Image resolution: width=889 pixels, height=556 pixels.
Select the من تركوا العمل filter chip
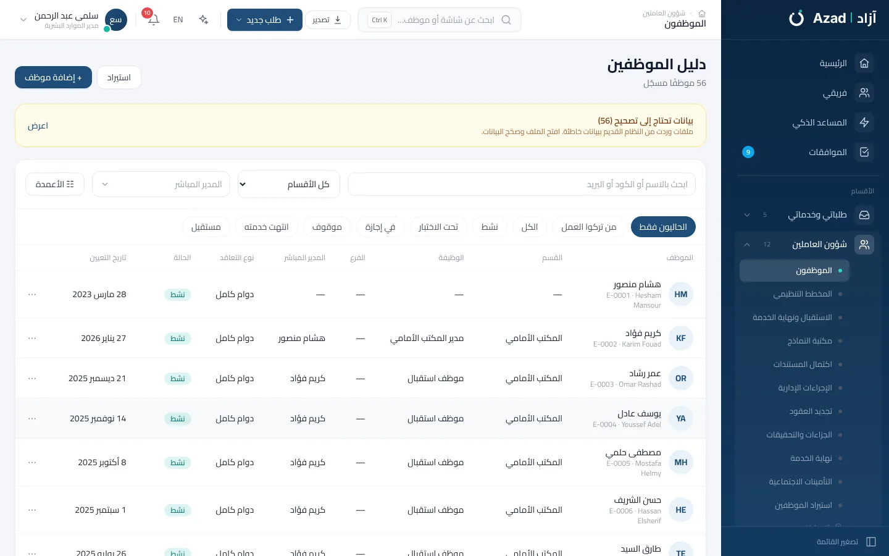click(589, 227)
